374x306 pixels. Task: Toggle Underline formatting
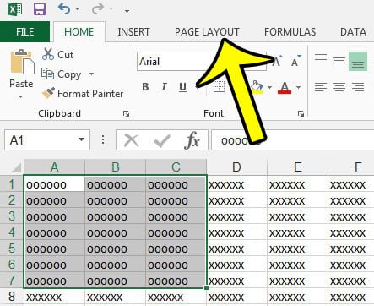182,87
